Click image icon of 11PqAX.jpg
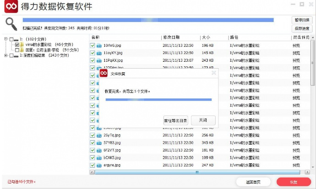The height and width of the screenshot is (189, 316). [99, 60]
